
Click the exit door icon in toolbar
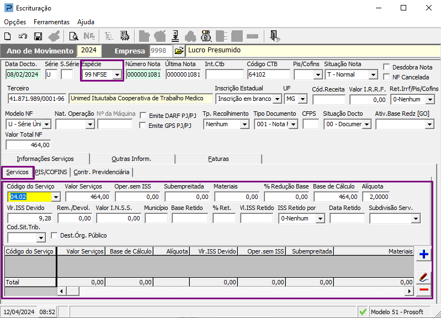[275, 36]
